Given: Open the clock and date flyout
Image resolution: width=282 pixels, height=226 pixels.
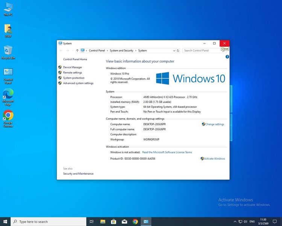Looking at the screenshot, I should click(x=263, y=221).
